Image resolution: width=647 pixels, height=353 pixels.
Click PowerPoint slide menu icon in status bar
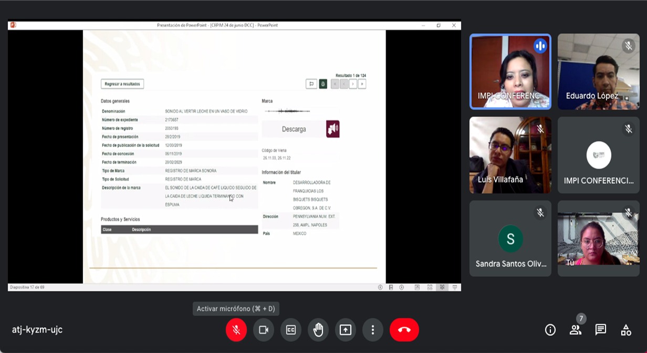391,287
